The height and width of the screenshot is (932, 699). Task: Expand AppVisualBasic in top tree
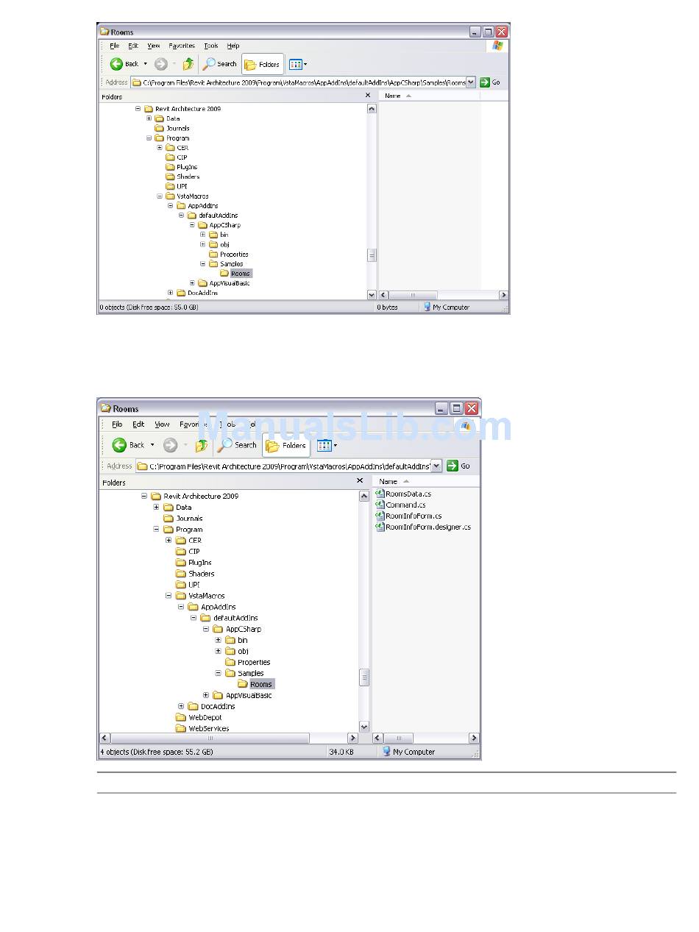pyautogui.click(x=193, y=283)
